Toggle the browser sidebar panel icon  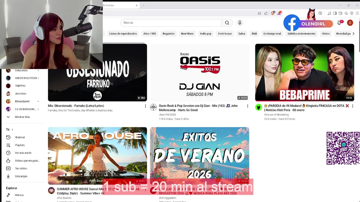[x=335, y=13]
